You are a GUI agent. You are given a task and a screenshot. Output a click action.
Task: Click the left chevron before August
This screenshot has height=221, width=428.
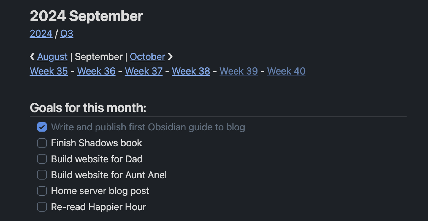click(32, 56)
